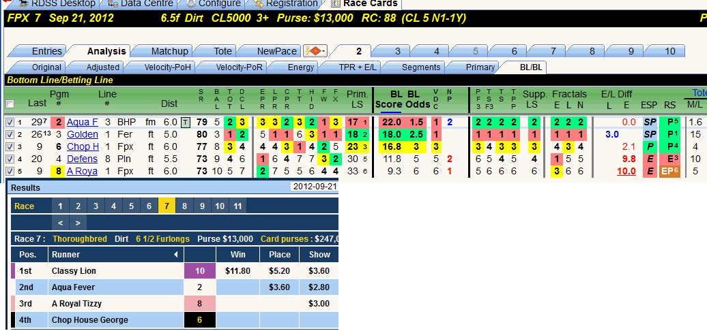
Task: Click the results date field 2012-09-21
Action: 315,187
